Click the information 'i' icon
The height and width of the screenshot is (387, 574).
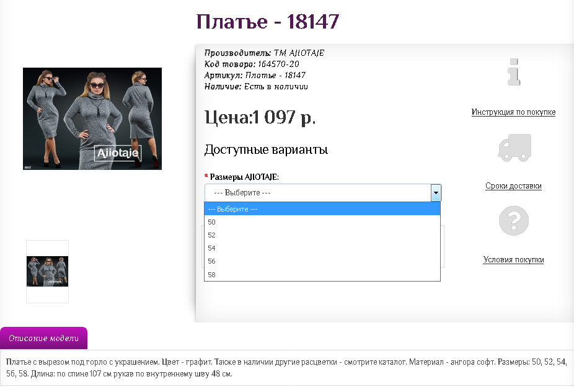click(513, 72)
